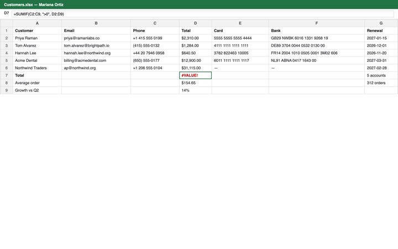Click the formula bar input field
This screenshot has width=398, height=249.
click(x=202, y=14)
